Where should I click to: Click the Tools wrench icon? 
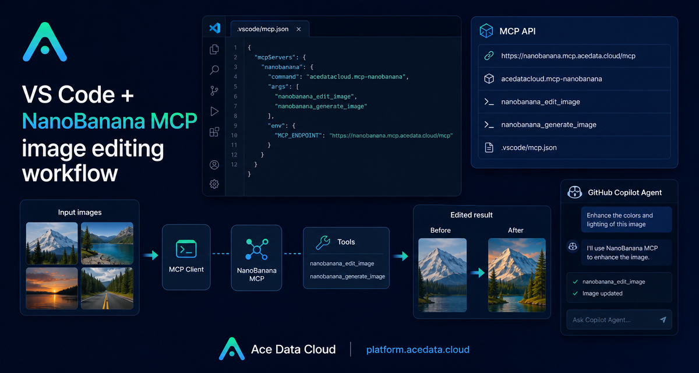tap(323, 242)
